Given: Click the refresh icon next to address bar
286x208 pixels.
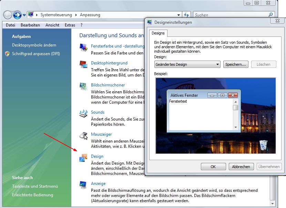Looking at the screenshot, I should [186, 15].
